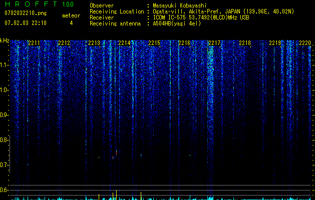
Task: Click the tallest yellow meteor spike at bottom
Action: pos(116,194)
